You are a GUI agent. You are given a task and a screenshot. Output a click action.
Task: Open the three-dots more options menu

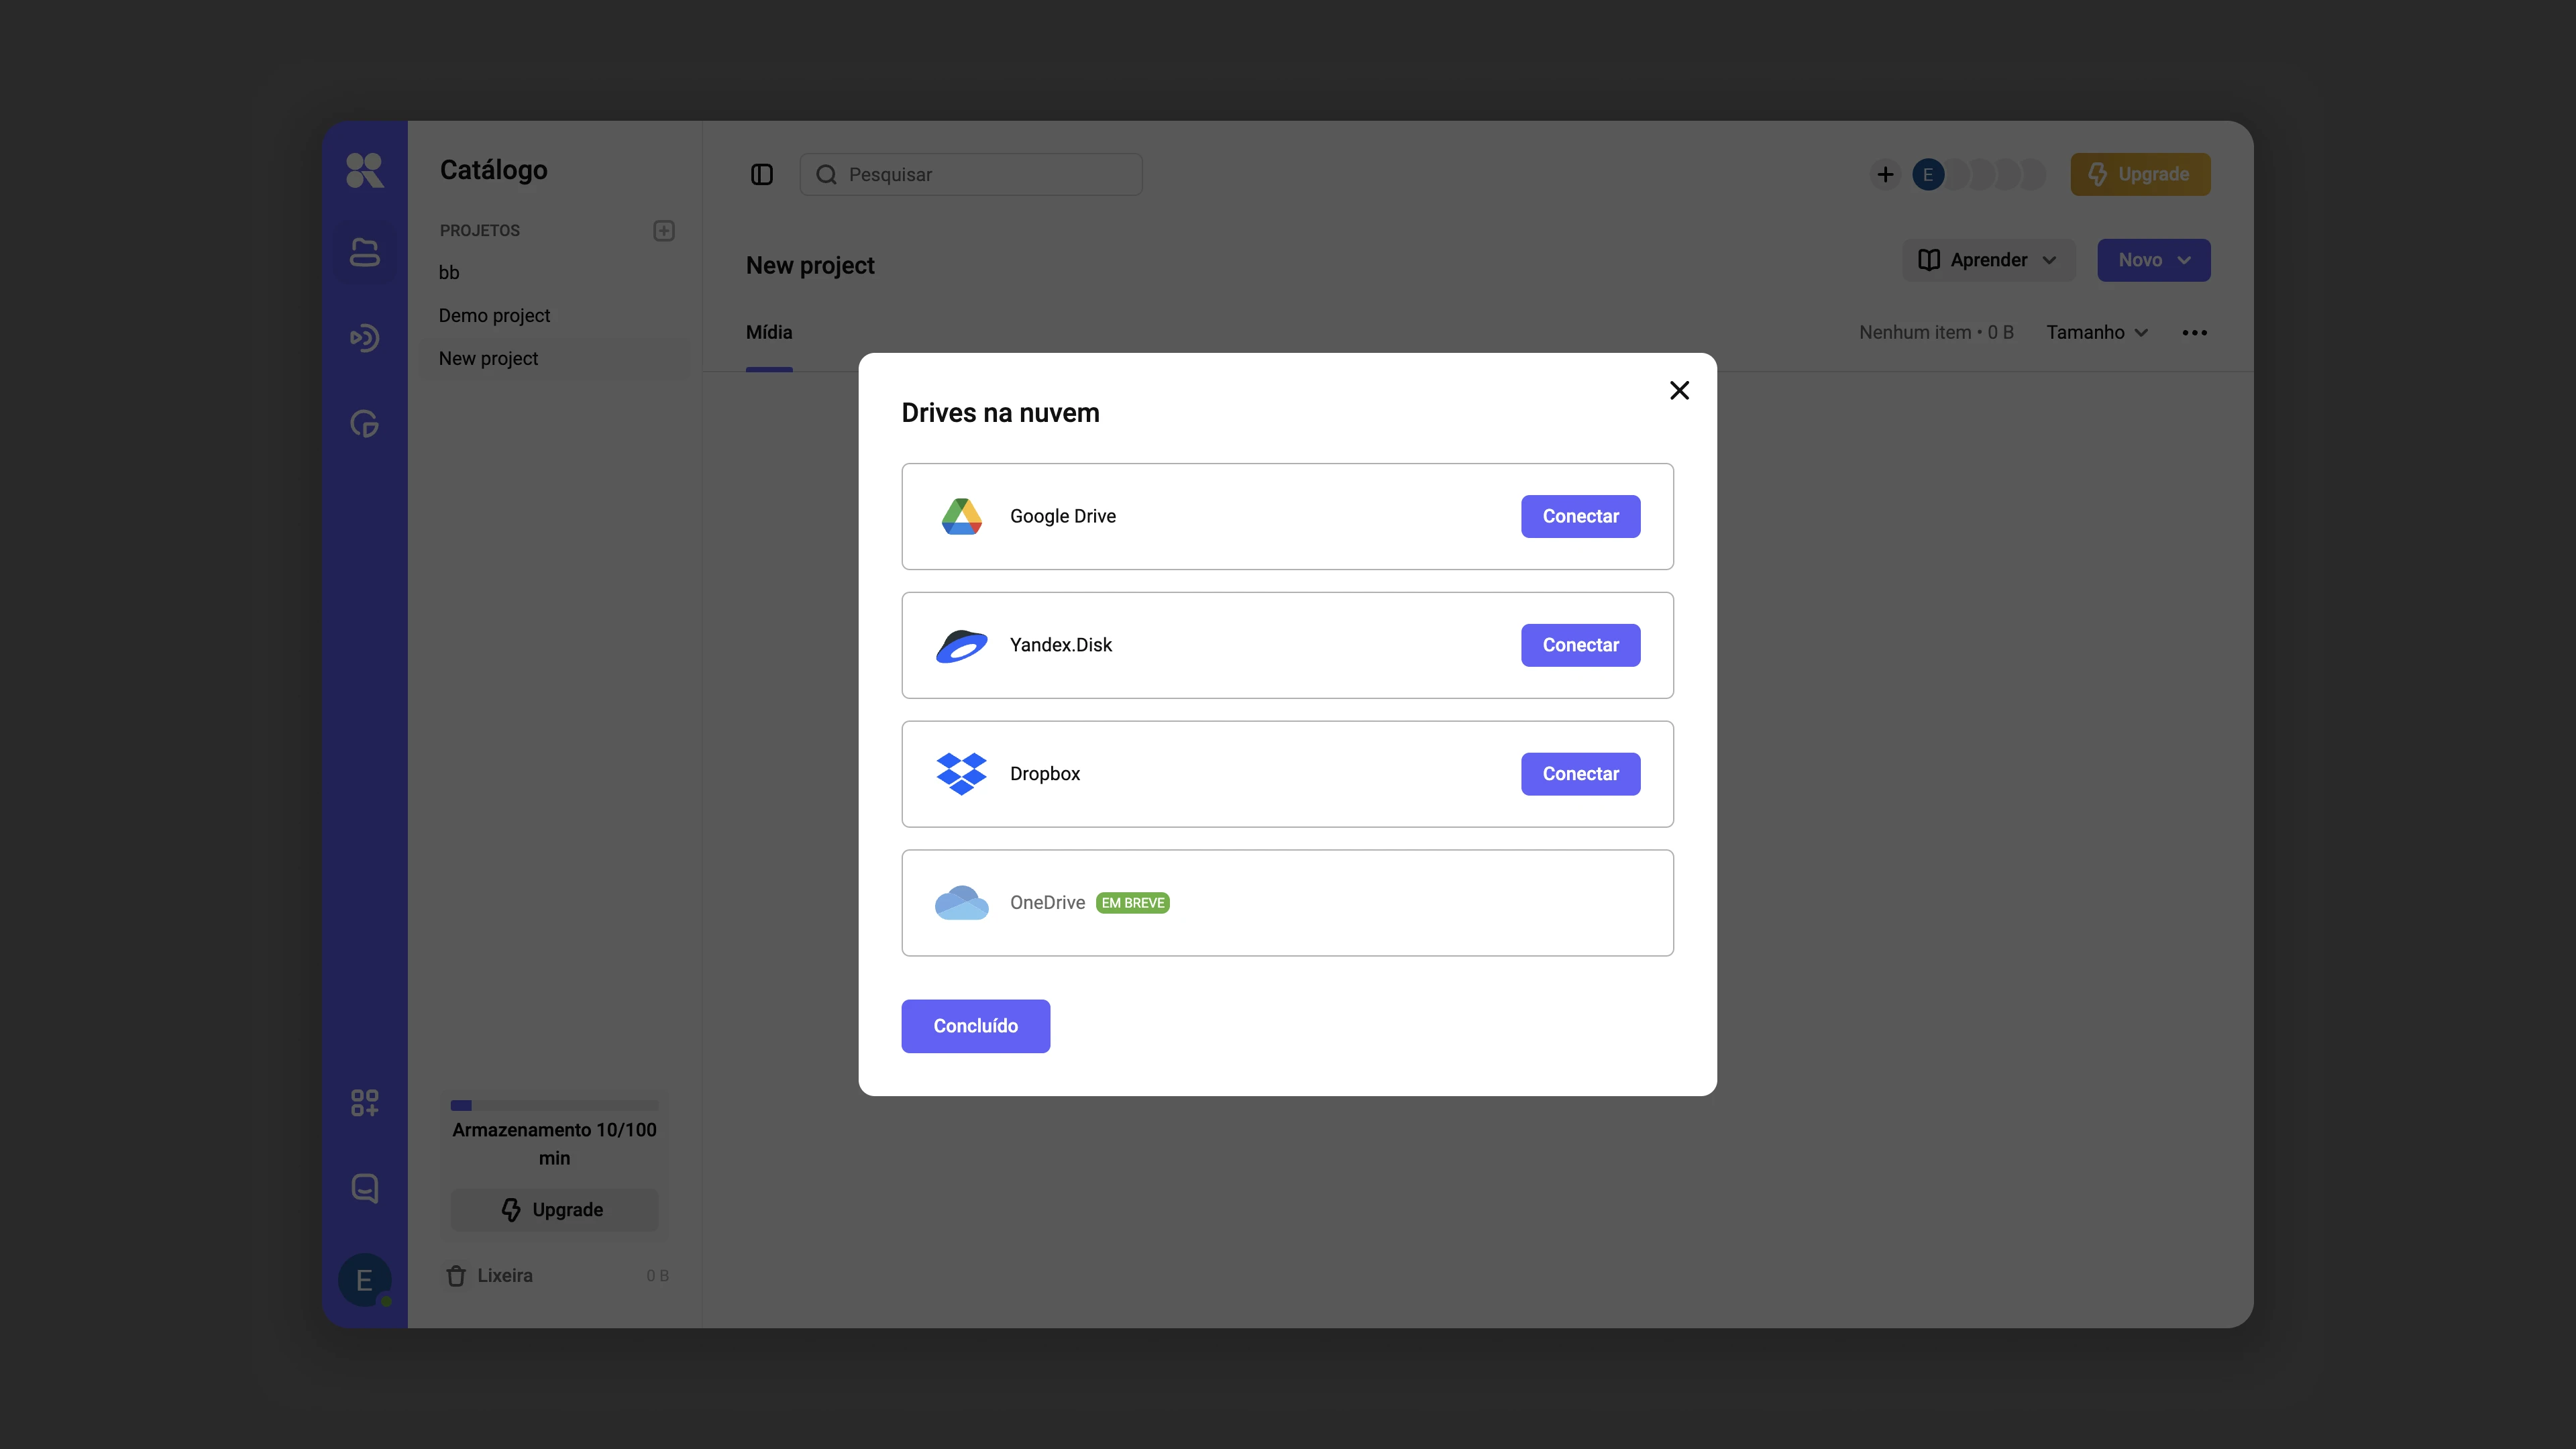[x=2195, y=333]
